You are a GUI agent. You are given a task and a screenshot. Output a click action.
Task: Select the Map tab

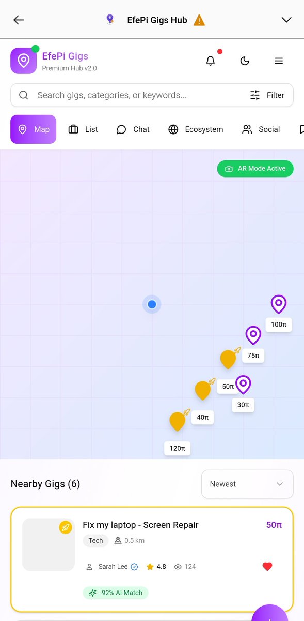[33, 129]
